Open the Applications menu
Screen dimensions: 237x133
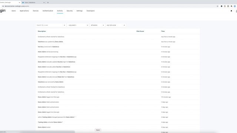pyautogui.click(x=24, y=11)
